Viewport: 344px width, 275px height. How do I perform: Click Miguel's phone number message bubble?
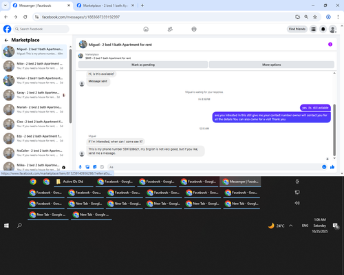(145, 151)
